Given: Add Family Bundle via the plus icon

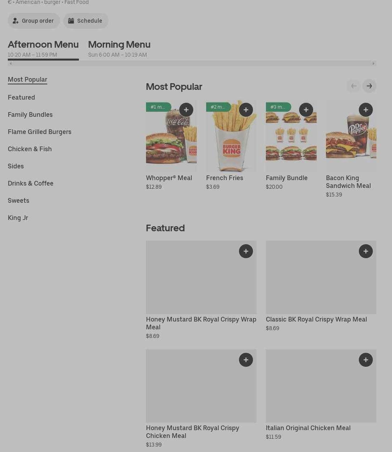Looking at the screenshot, I should 306,110.
